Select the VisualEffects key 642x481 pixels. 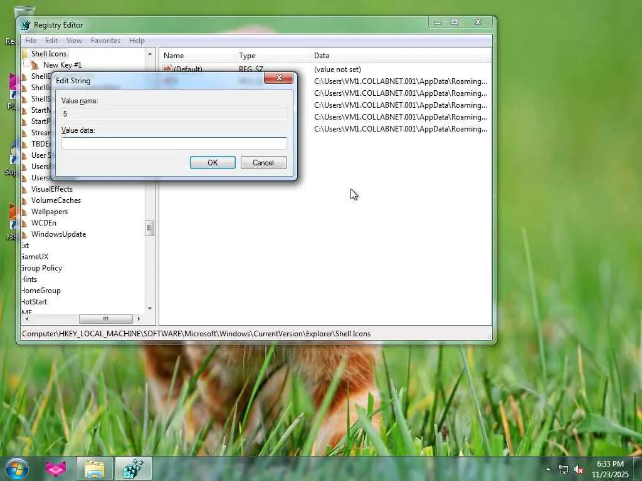point(52,189)
